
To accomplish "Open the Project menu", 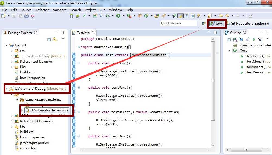I will pos(90,10).
